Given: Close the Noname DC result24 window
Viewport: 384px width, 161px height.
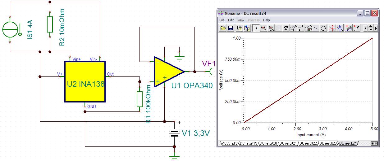Looking at the screenshot, I should [x=375, y=13].
